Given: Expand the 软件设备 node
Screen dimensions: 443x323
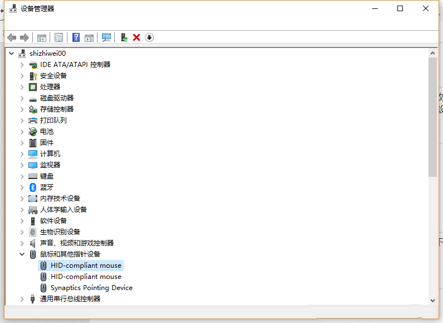Looking at the screenshot, I should pos(22,221).
